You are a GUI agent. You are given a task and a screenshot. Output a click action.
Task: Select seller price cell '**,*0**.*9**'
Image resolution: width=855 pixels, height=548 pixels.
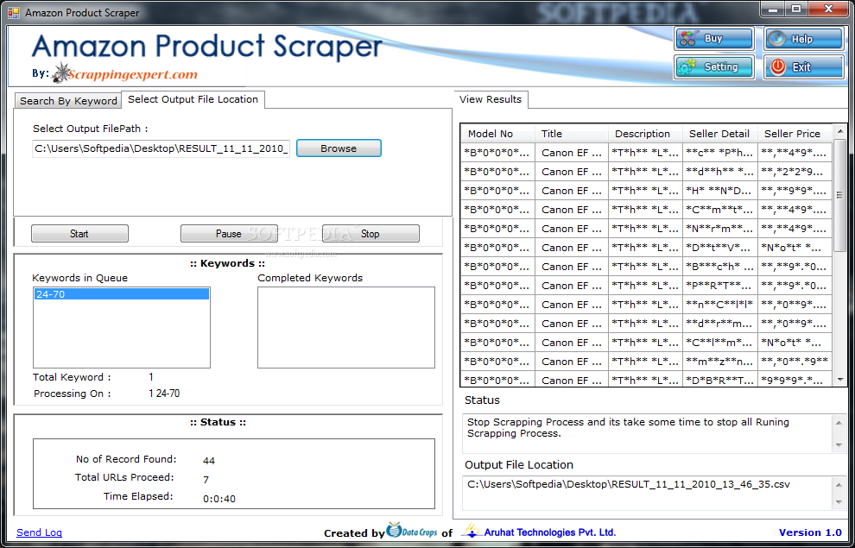[x=795, y=361]
